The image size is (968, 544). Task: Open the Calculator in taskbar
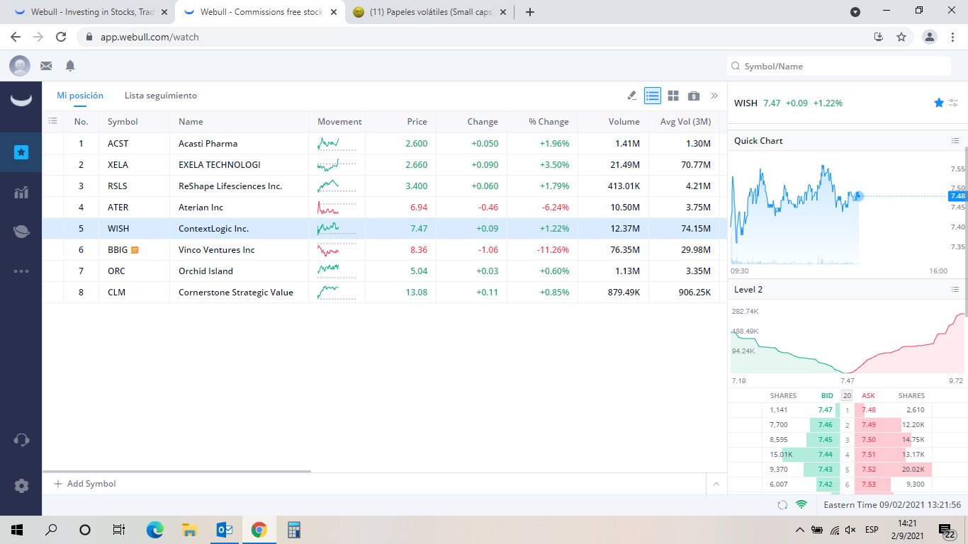click(293, 529)
